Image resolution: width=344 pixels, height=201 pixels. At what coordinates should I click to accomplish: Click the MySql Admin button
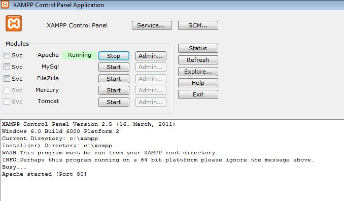tap(151, 67)
